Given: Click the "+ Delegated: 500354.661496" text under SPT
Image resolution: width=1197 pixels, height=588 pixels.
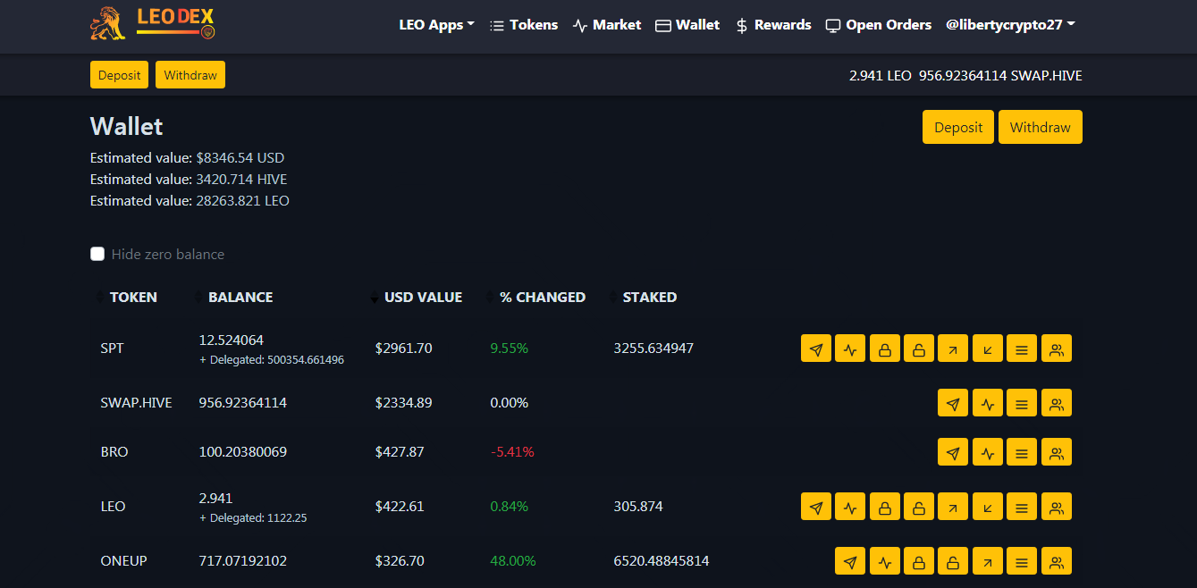Looking at the screenshot, I should coord(272,360).
